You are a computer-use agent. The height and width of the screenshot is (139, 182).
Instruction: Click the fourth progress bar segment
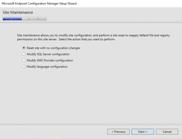tap(34, 19)
